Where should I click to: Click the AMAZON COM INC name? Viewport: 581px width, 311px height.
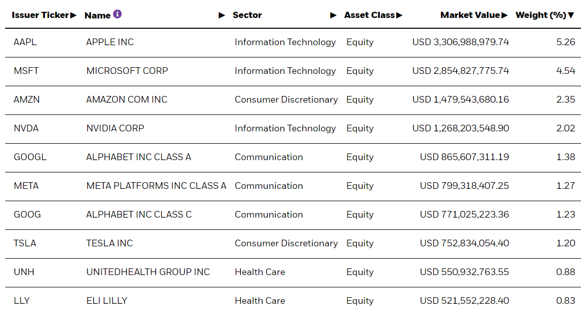pyautogui.click(x=127, y=100)
